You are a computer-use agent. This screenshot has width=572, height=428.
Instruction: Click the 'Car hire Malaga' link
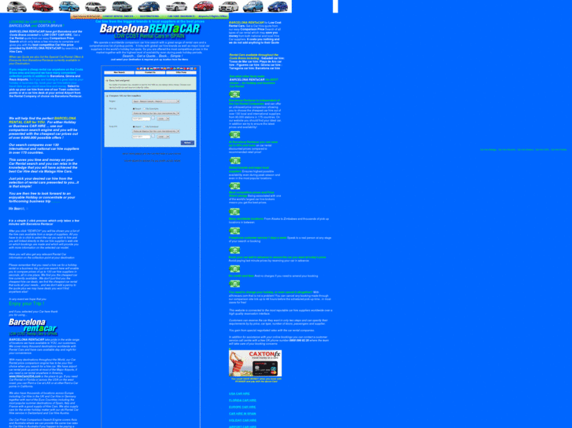[x=488, y=150]
